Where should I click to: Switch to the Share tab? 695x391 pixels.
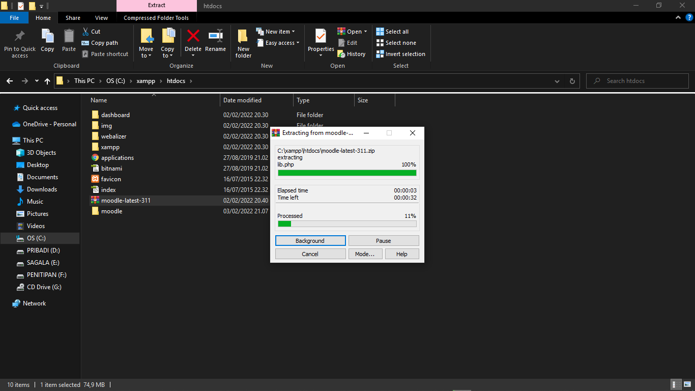point(73,18)
